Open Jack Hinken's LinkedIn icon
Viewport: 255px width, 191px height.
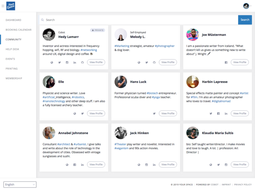pos(154,165)
